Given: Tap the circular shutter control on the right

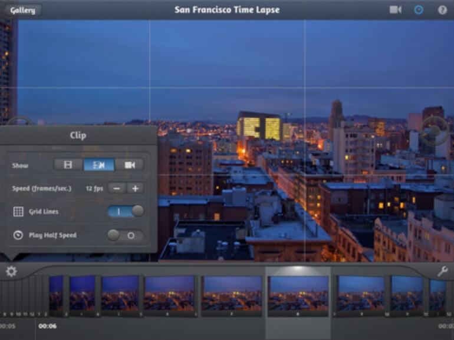Looking at the screenshot, I should tap(435, 131).
